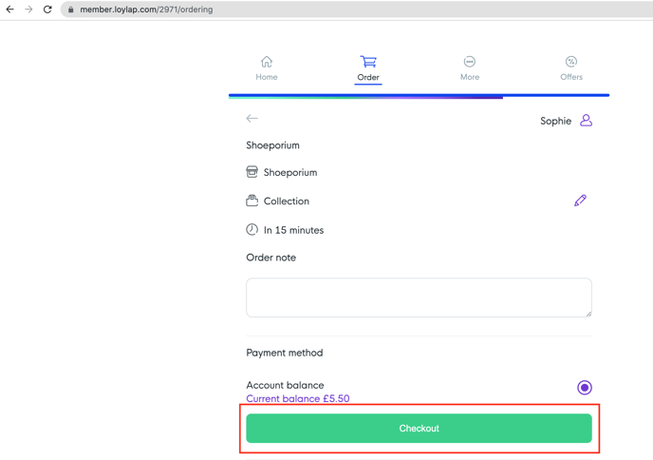Click the Collection bag icon
653x460 pixels.
coord(252,201)
